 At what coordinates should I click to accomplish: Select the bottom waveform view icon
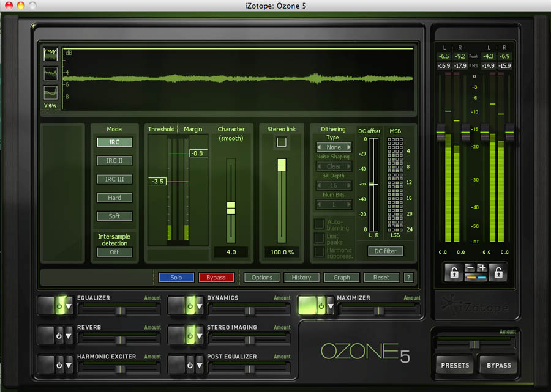pyautogui.click(x=50, y=93)
